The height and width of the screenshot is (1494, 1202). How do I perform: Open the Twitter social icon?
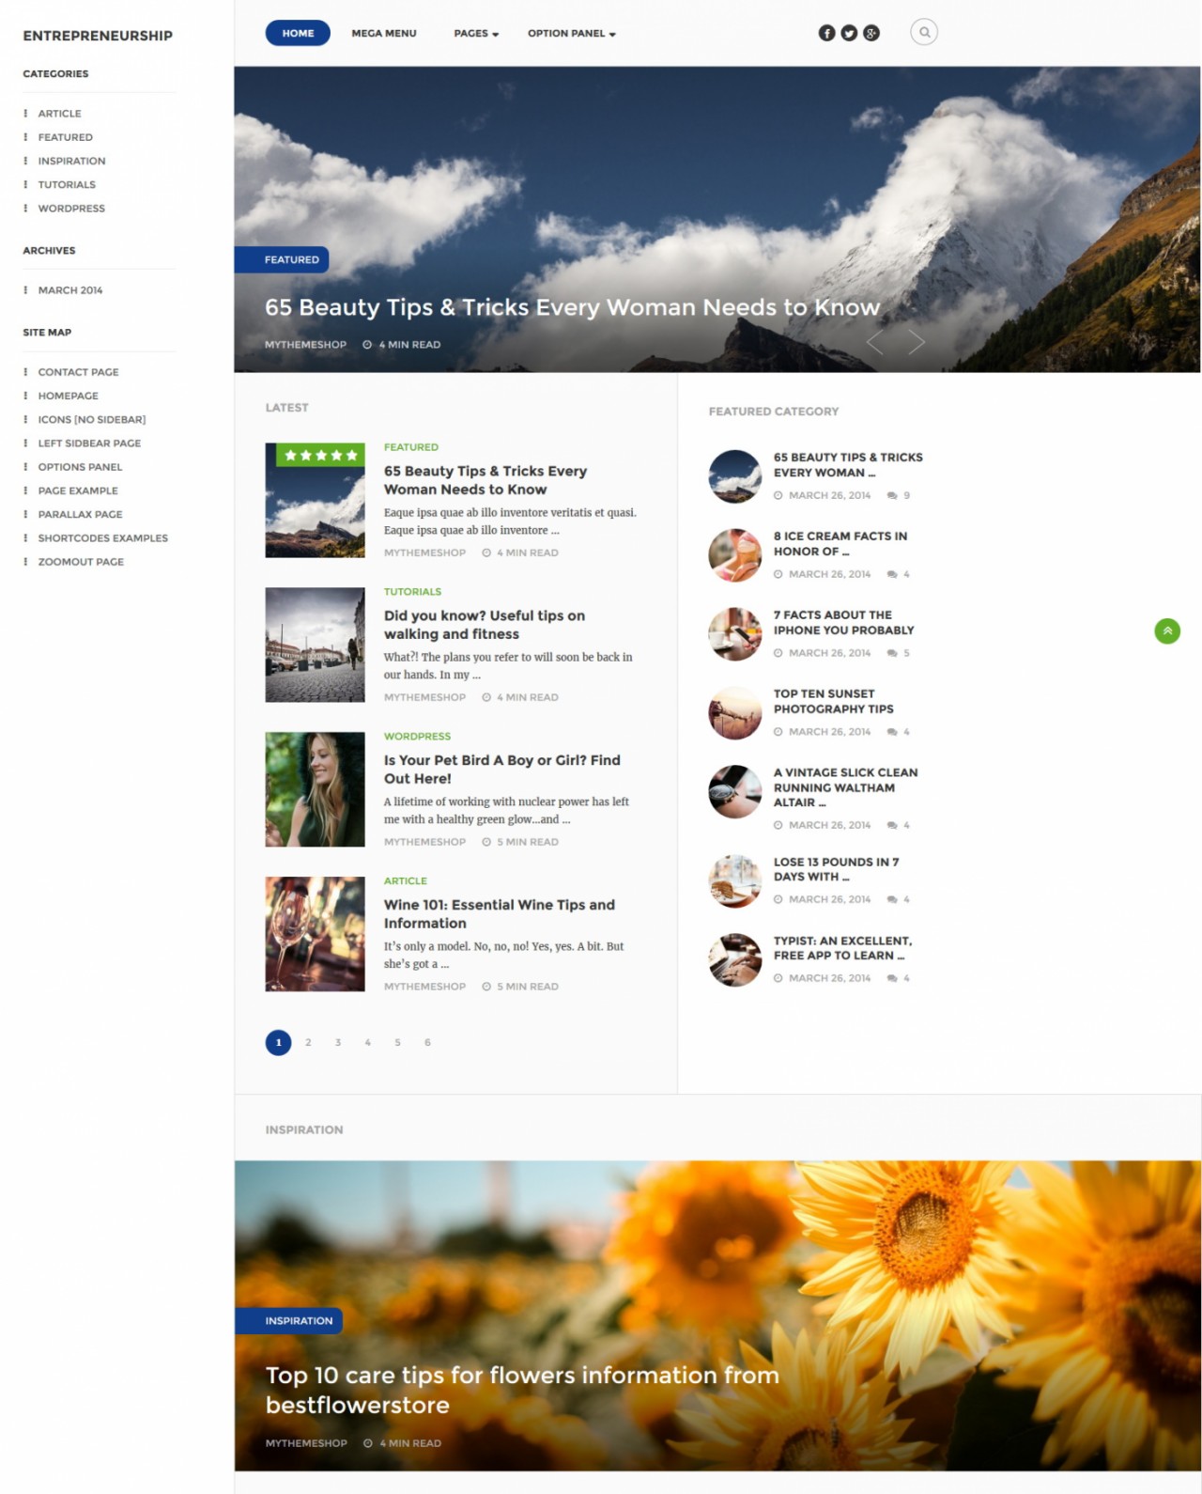[849, 33]
